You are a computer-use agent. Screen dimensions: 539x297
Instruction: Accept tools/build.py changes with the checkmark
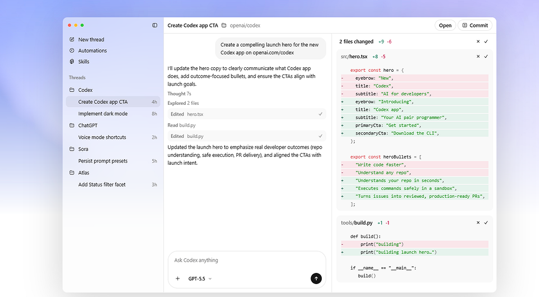(486, 222)
